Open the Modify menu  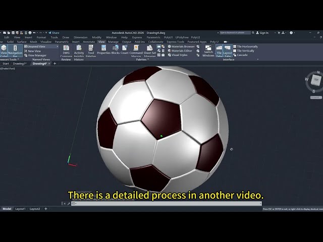(x=96, y=37)
